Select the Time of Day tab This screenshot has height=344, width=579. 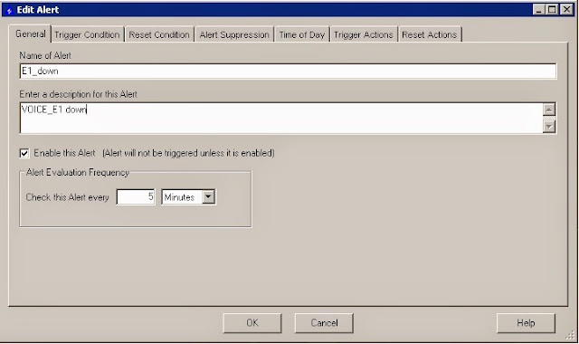pos(301,34)
